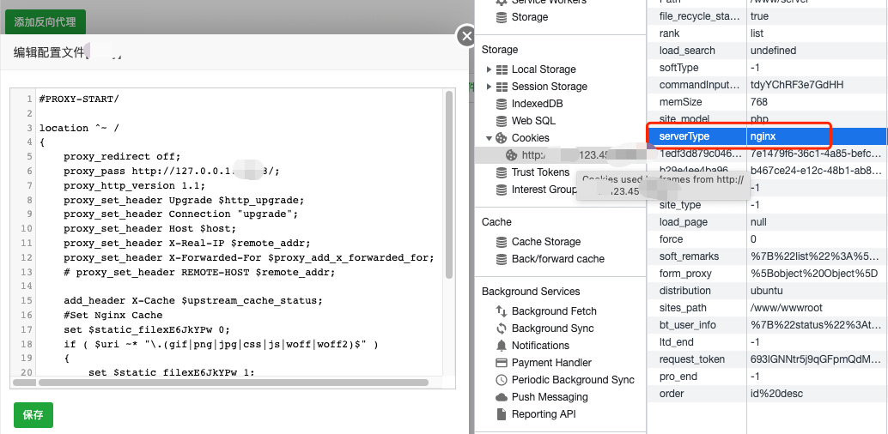Expand the Session Storage tree node
Viewport: 888px width, 434px height.
490,87
